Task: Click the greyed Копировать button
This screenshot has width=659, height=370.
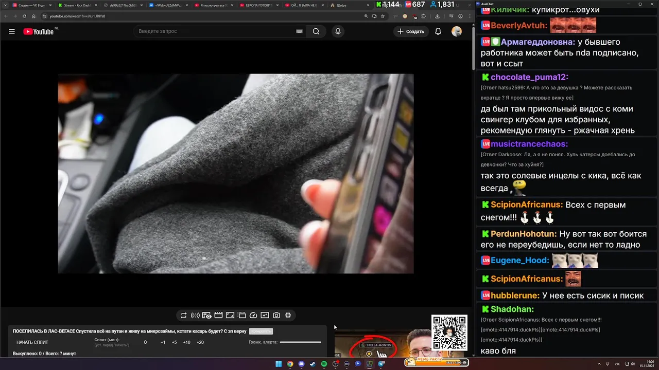Action: point(261,331)
